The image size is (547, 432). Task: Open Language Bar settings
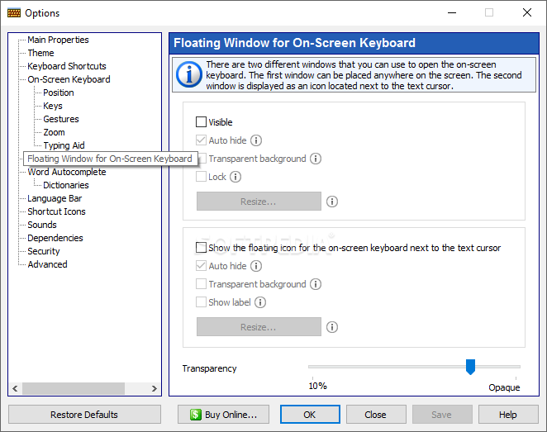55,198
